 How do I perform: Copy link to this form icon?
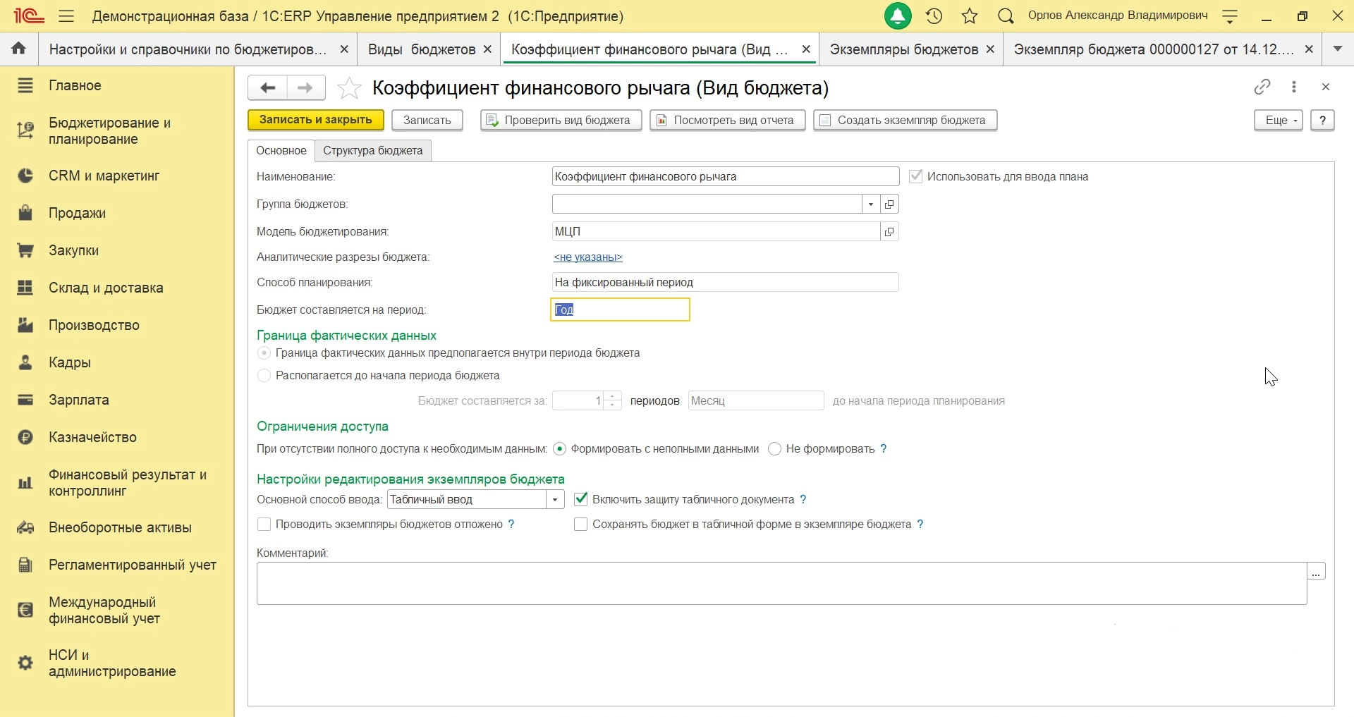tap(1262, 87)
